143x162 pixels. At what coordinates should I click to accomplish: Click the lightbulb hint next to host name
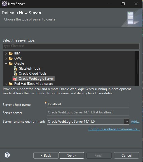(46, 103)
